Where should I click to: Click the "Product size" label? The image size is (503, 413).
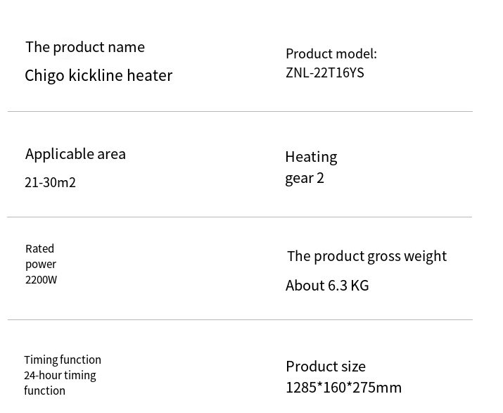pos(326,367)
